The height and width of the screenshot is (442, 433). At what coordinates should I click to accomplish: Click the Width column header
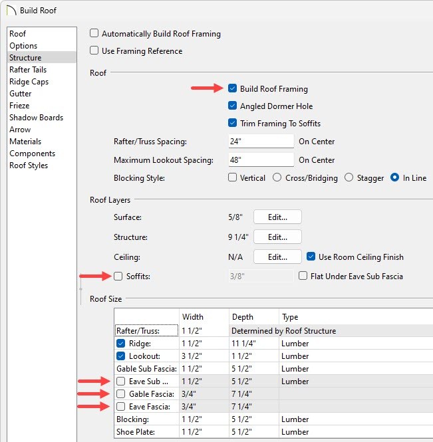pos(204,316)
